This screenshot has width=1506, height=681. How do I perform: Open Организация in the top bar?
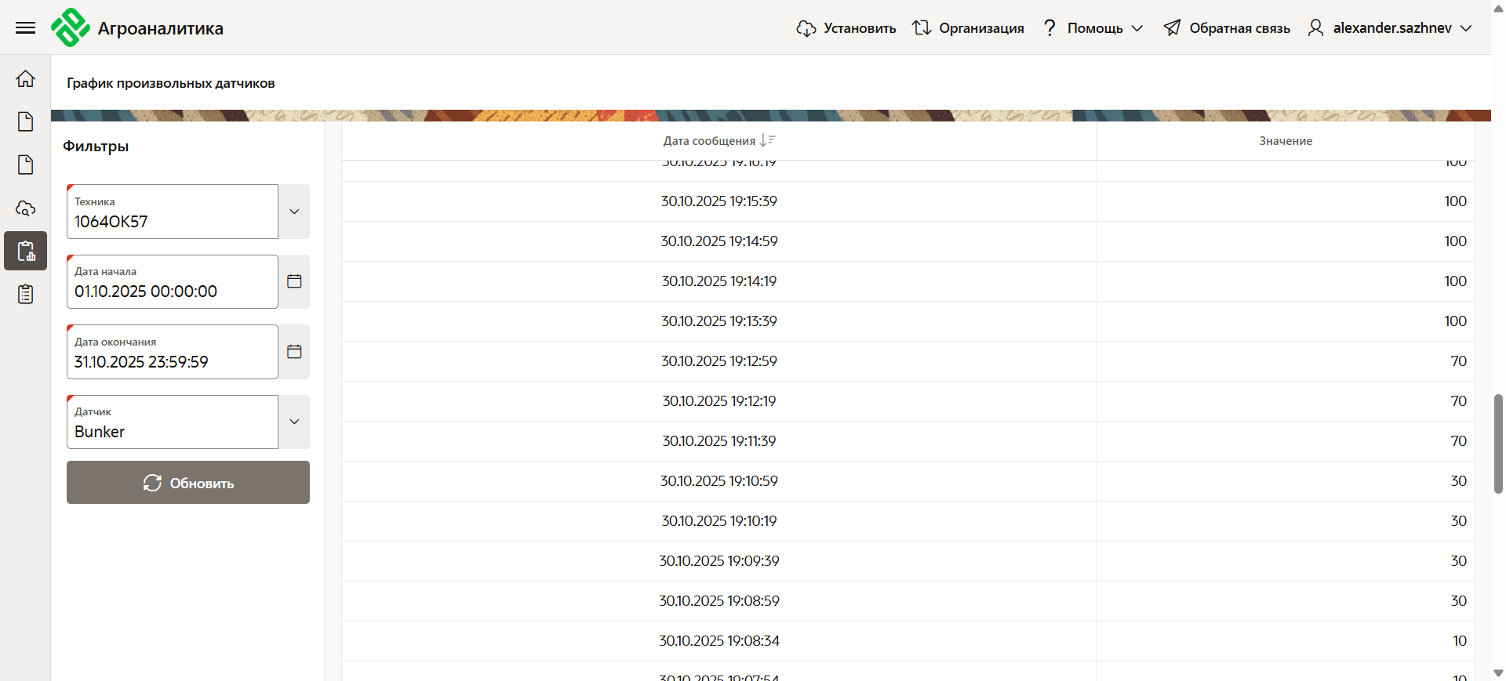968,28
